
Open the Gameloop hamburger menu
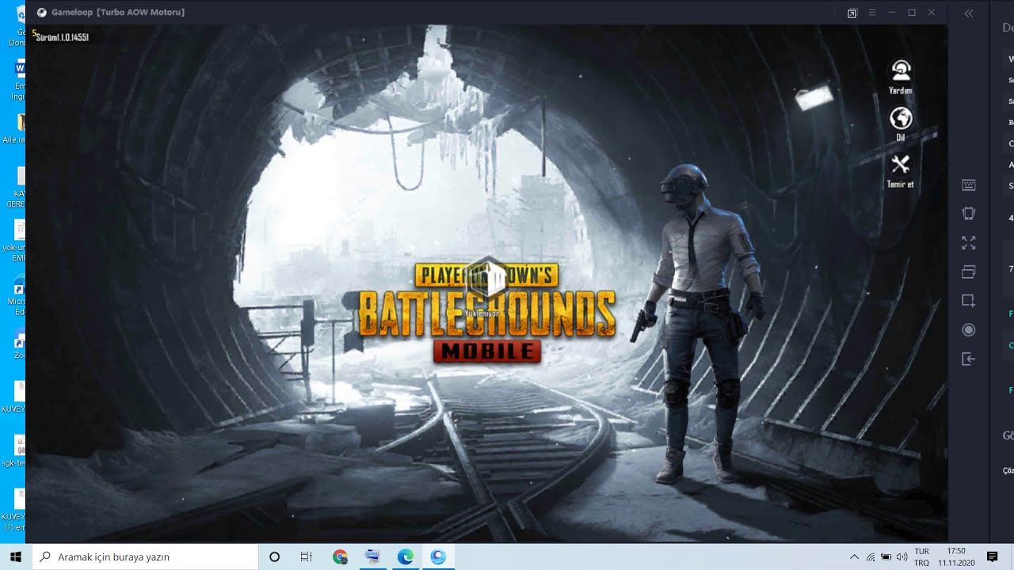click(872, 13)
